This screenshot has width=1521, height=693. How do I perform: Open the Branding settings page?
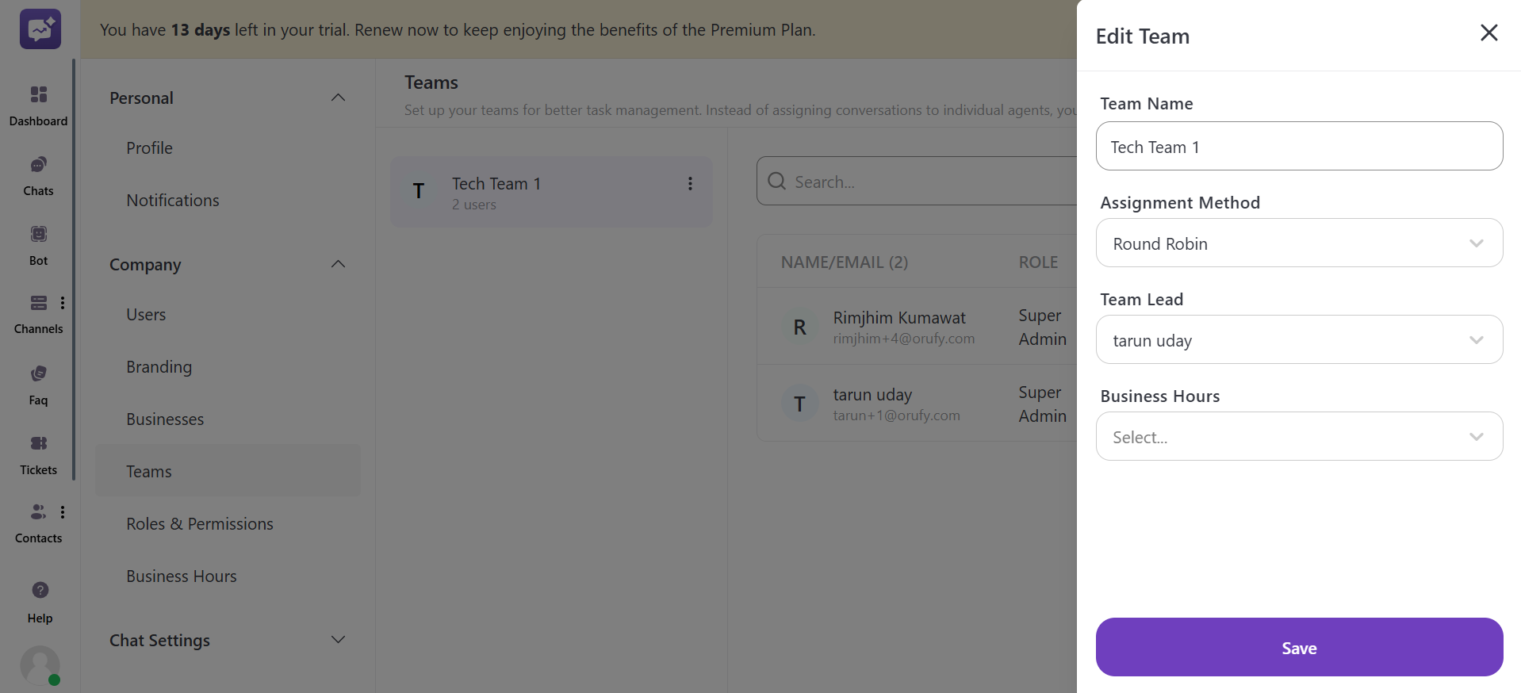click(x=159, y=367)
